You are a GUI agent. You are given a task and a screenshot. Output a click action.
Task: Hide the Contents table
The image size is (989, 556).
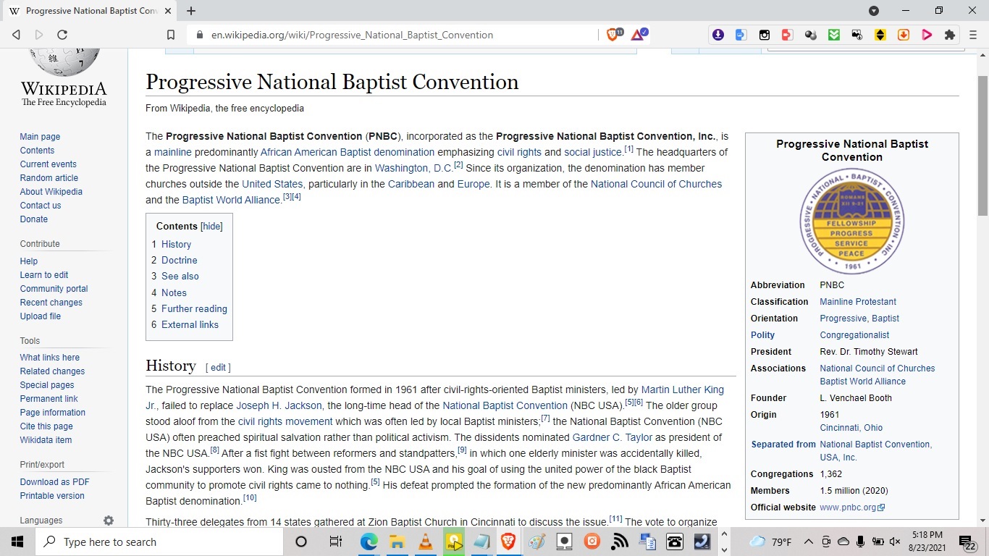[x=211, y=227]
